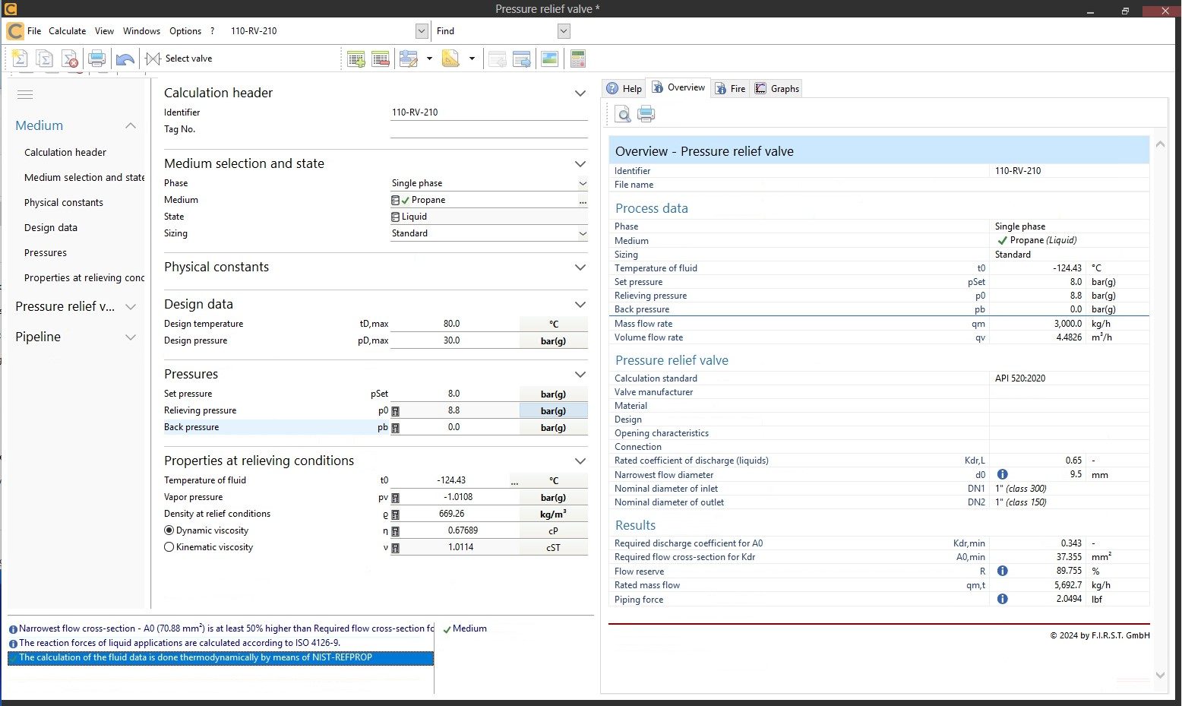Switch to the Graphs tab
Image resolution: width=1182 pixels, height=706 pixels.
click(x=777, y=88)
